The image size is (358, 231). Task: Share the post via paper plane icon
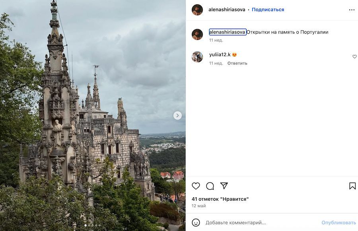pyautogui.click(x=224, y=186)
